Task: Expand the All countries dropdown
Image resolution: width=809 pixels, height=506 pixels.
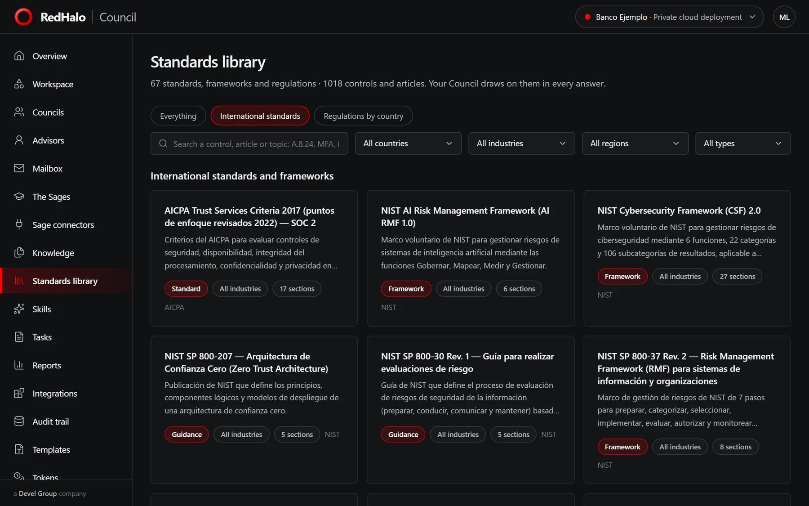Action: pos(408,143)
